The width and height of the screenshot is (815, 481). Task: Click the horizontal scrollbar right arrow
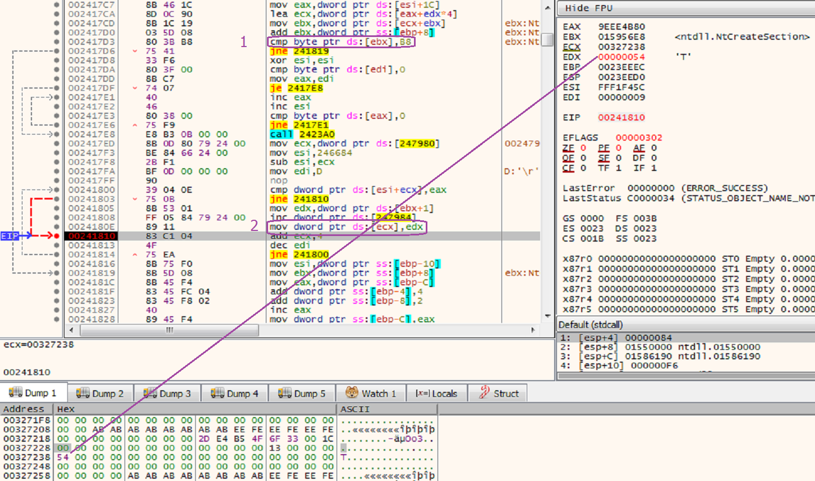point(534,330)
